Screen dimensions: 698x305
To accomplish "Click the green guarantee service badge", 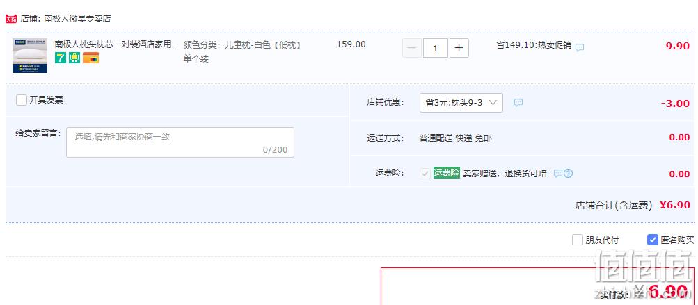I will coord(74,58).
